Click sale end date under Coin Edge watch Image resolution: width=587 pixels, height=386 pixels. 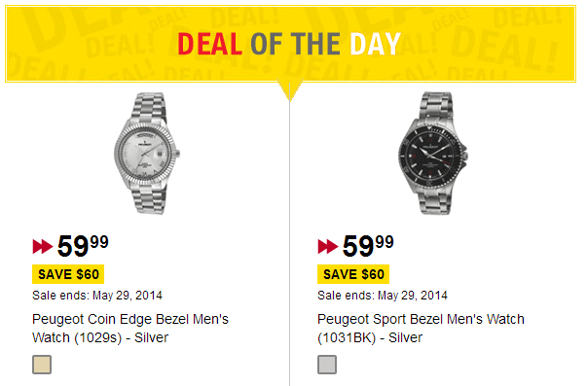click(97, 296)
